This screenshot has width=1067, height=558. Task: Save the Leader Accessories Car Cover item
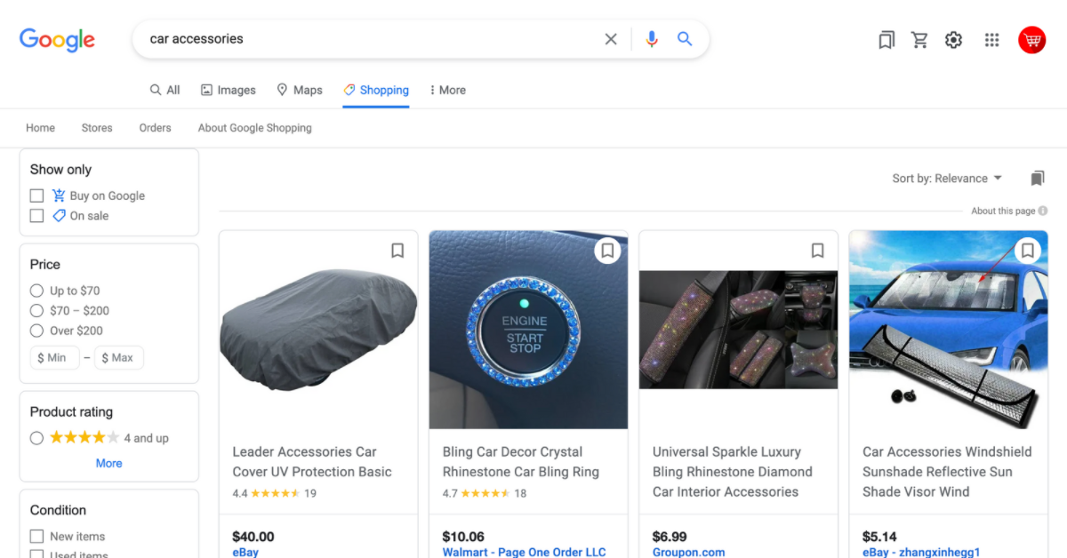[x=397, y=251]
